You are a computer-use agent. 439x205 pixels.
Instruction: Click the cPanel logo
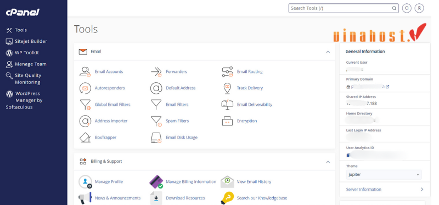click(22, 12)
